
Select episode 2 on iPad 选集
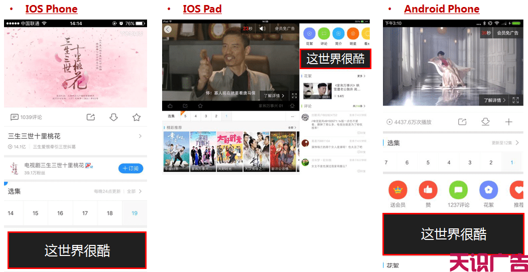point(216,116)
